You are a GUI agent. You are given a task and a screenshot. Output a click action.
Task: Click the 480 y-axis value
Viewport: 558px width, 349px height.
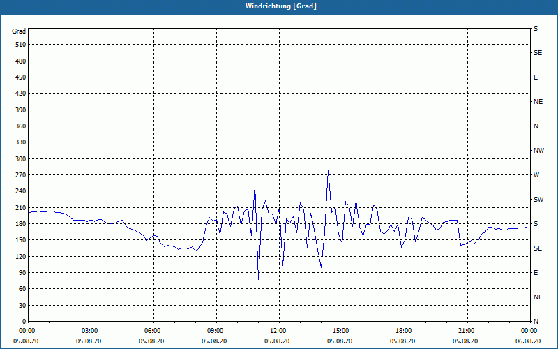pyautogui.click(x=21, y=61)
